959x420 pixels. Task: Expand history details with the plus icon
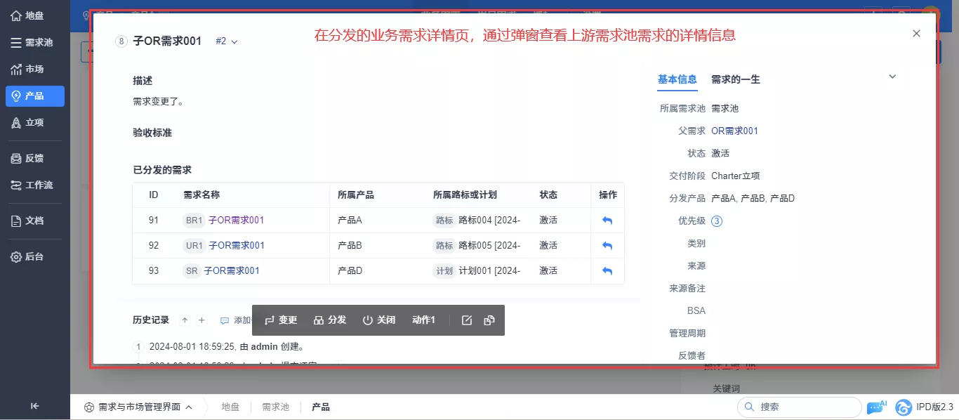click(x=201, y=320)
